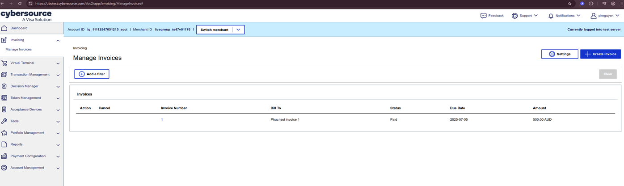Click the Virtual Terminal cart icon
Screen dimensions: 624x186
(4, 63)
